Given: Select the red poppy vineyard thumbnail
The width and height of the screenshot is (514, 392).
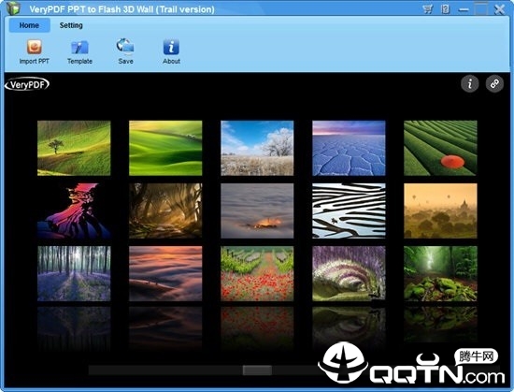Looking at the screenshot, I should pyautogui.click(x=257, y=273).
